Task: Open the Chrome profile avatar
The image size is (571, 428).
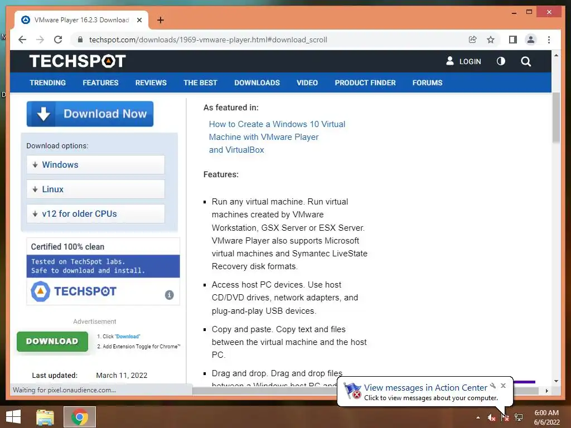Action: [531, 40]
